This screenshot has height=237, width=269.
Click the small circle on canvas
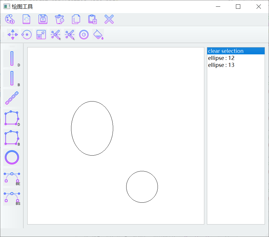[x=142, y=187]
